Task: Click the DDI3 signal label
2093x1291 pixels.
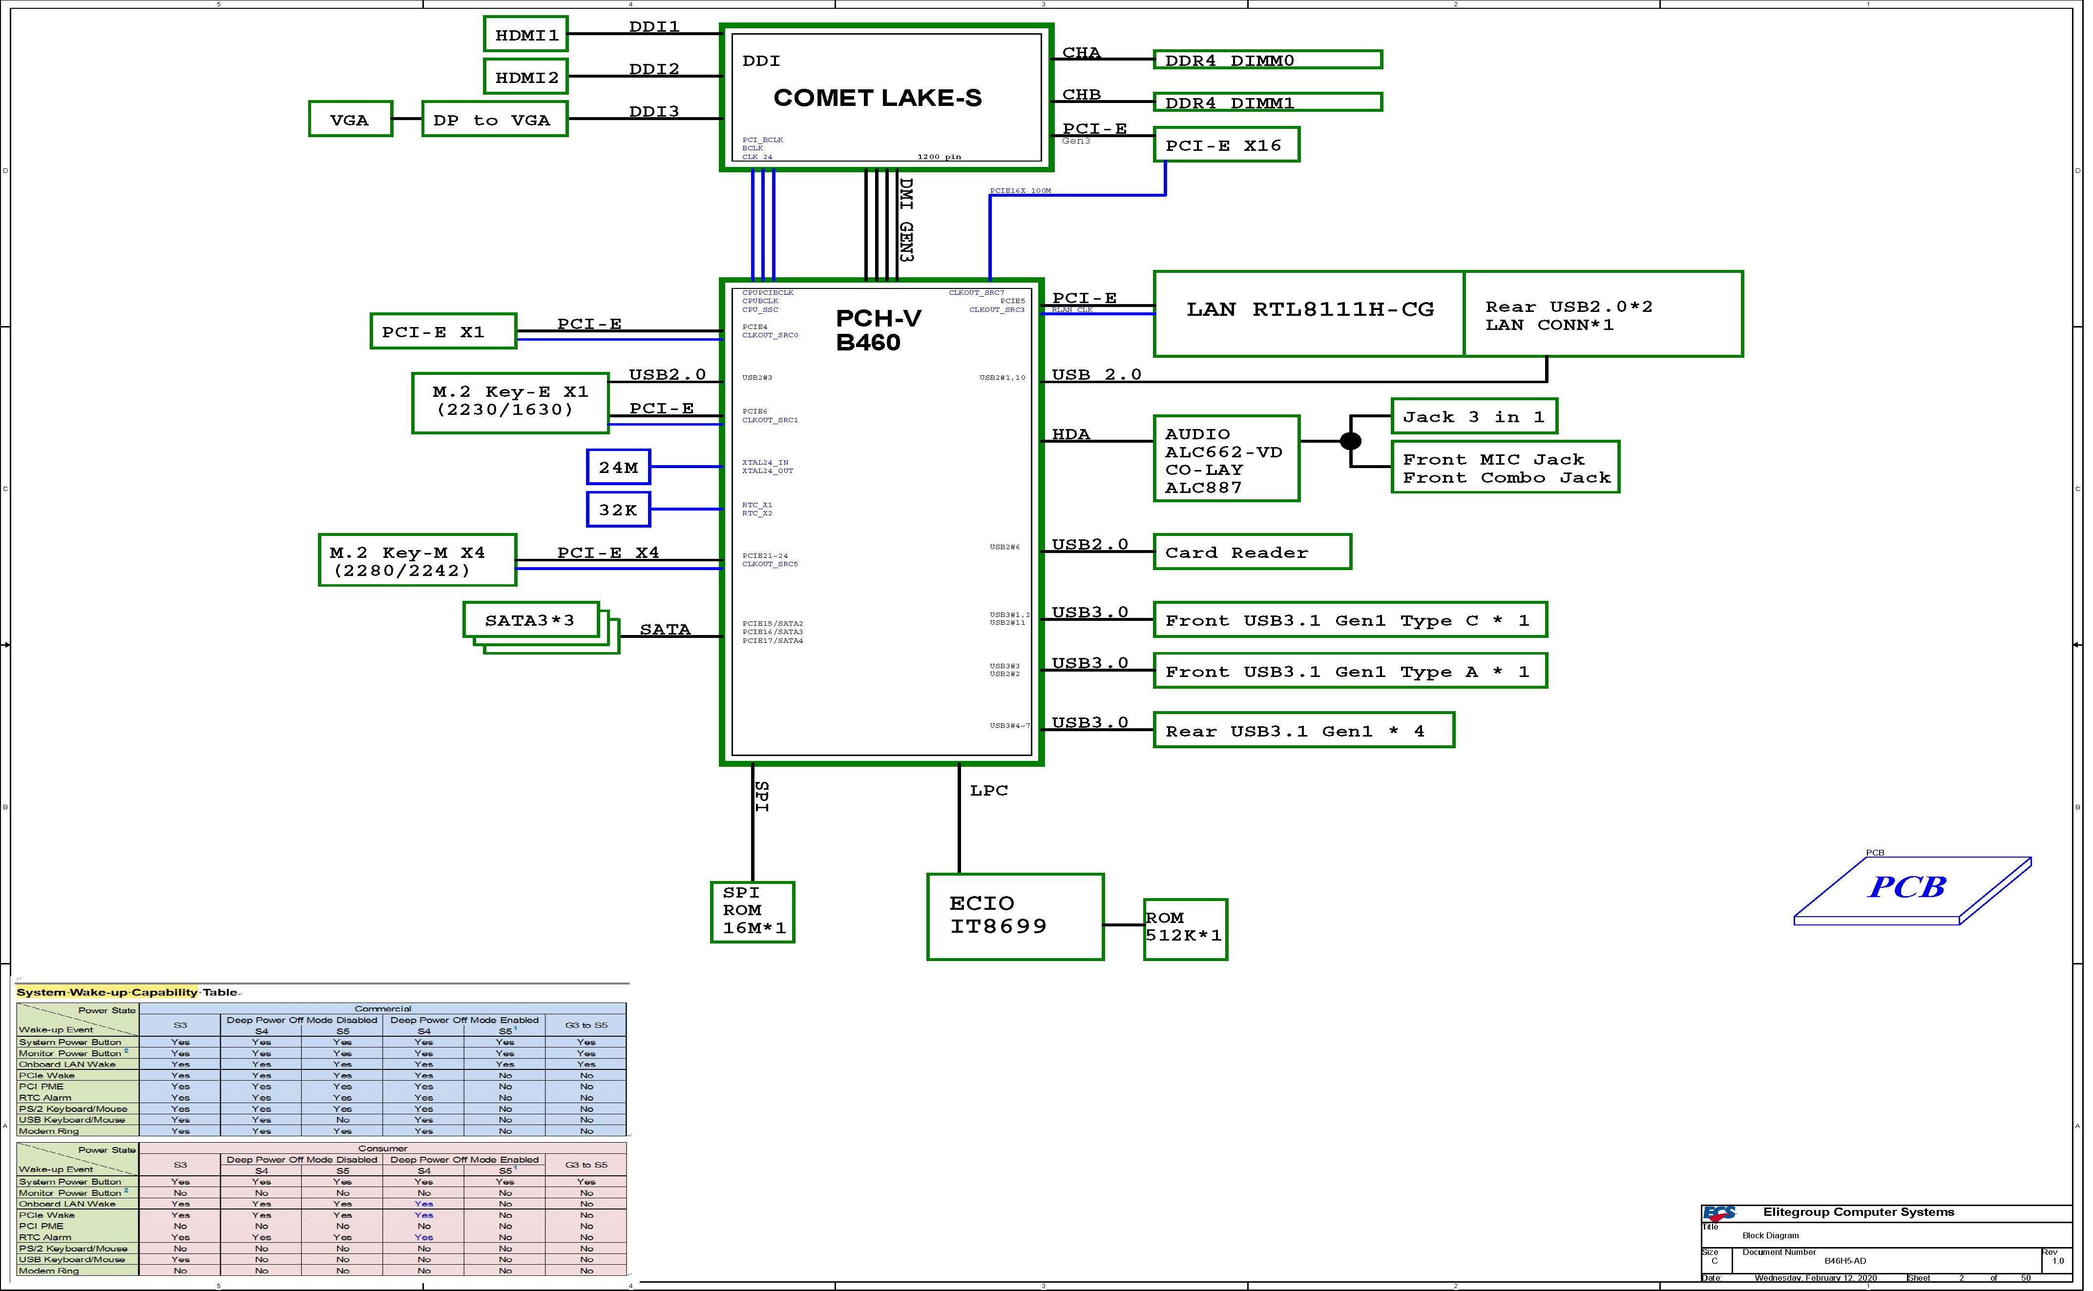Action: tap(654, 112)
